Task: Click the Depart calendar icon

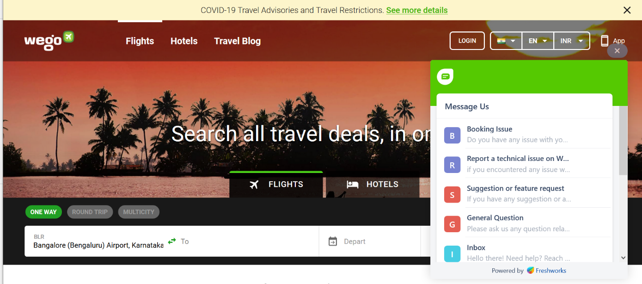Action: click(333, 241)
